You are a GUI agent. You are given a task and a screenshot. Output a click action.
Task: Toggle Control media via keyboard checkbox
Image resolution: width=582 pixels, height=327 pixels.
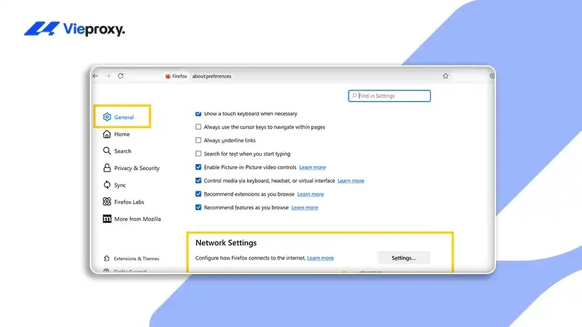[199, 180]
